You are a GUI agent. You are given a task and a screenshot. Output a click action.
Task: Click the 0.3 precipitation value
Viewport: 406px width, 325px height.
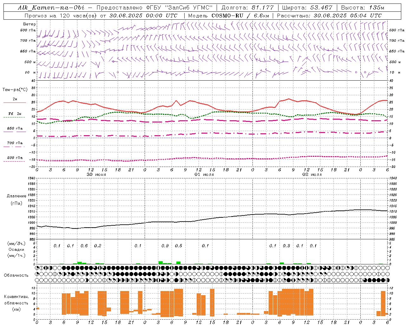286,246
